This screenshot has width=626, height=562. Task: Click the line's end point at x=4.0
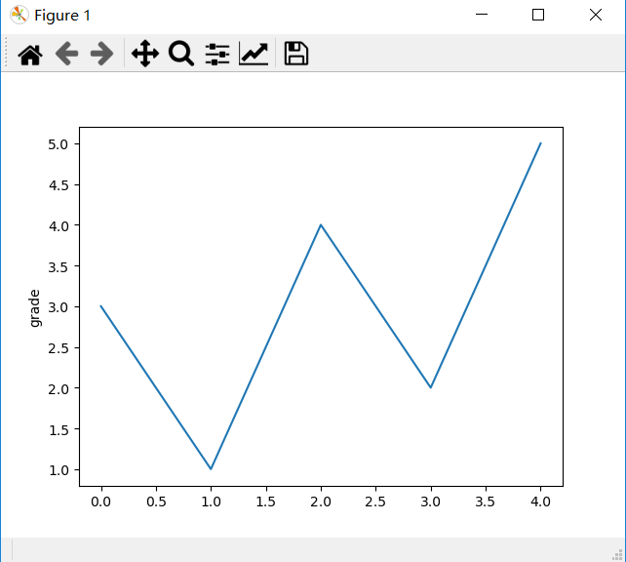point(540,143)
